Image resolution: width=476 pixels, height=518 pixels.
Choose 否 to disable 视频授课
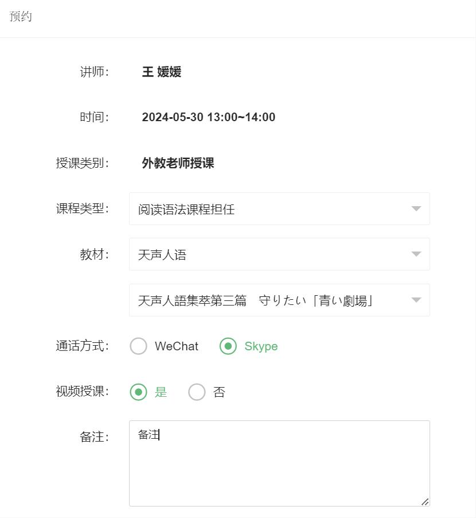point(197,392)
